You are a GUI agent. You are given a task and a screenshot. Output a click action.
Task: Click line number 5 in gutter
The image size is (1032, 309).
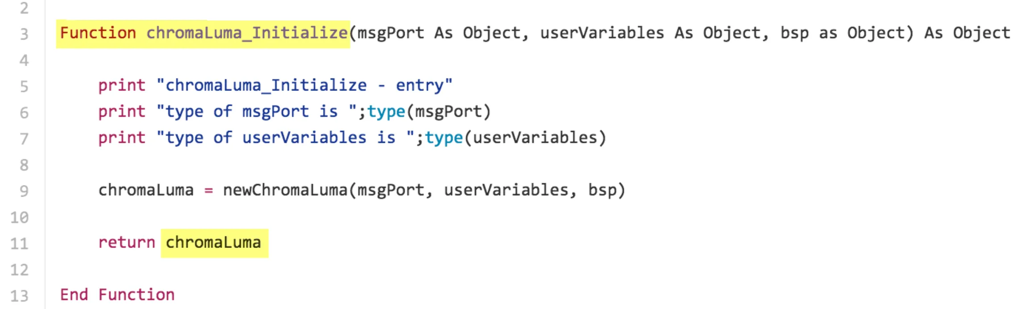tap(24, 86)
